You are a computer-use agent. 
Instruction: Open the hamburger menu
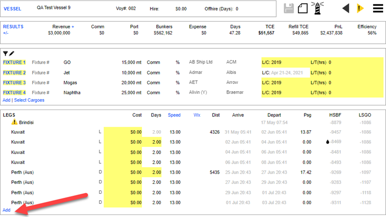[378, 8]
